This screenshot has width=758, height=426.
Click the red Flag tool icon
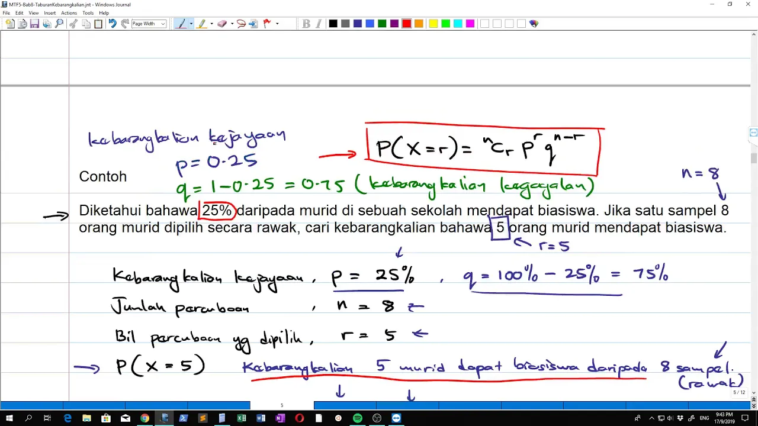pos(266,24)
